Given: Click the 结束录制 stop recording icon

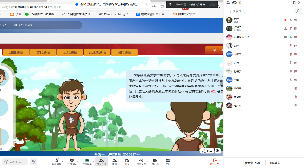Looking at the screenshot, I should (x=141, y=161).
